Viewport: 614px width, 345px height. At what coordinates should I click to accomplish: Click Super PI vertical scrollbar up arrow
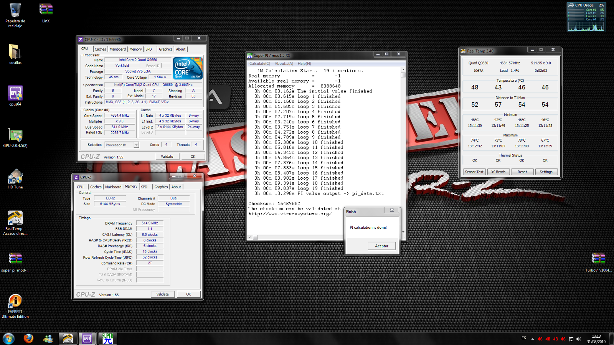(x=403, y=70)
